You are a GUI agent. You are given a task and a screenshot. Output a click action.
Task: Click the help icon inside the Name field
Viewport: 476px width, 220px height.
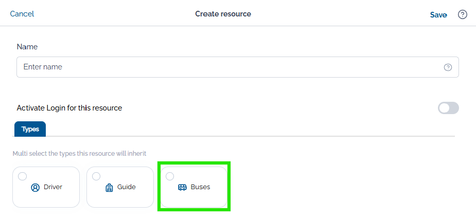pyautogui.click(x=448, y=67)
